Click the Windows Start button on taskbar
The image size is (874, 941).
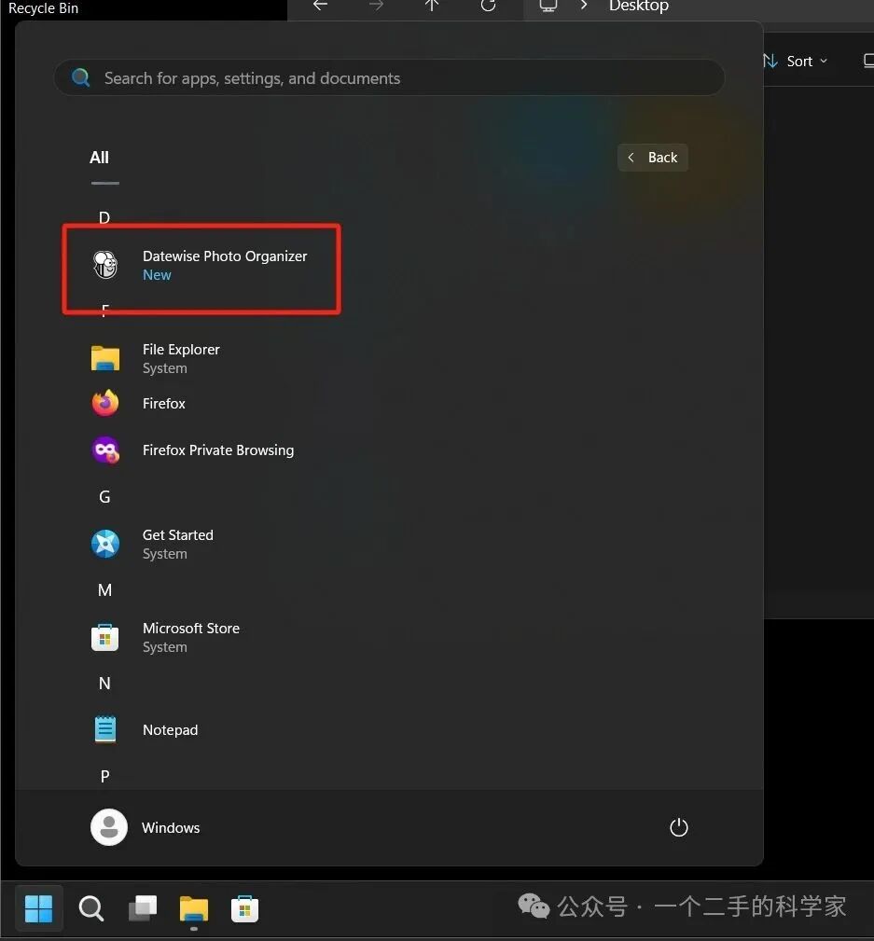click(x=38, y=908)
